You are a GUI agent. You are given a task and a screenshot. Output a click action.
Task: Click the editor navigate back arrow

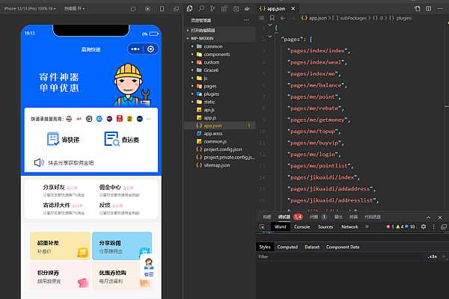pyautogui.click(x=283, y=18)
